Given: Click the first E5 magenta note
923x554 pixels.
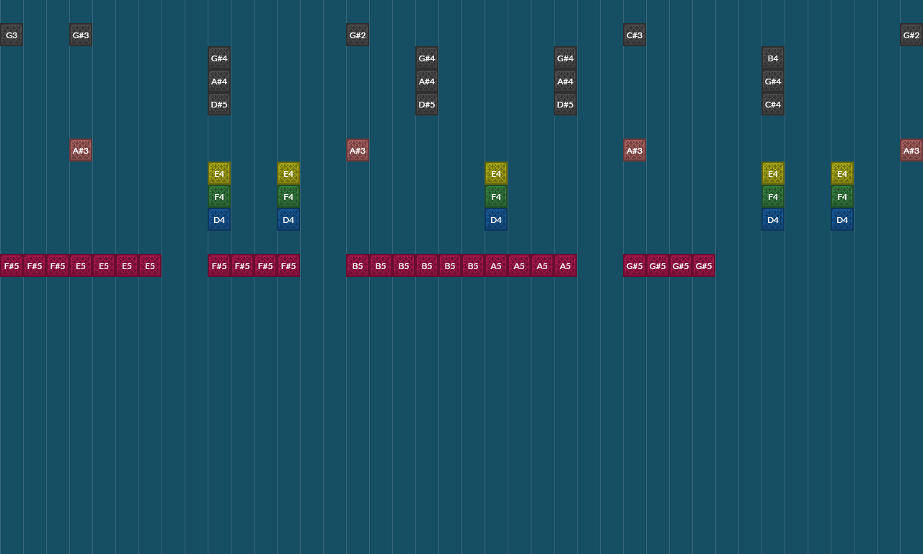Looking at the screenshot, I should point(81,265).
